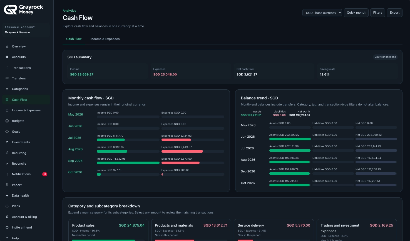
Task: Click the Transfers swap icon
Action: pos(7,78)
